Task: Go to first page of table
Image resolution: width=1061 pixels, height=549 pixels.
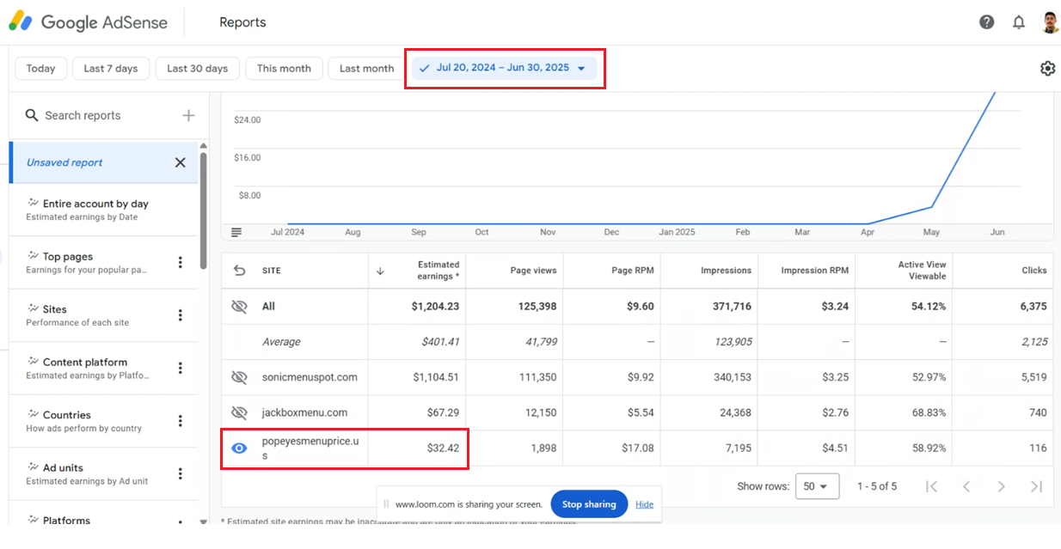Action: pos(931,486)
